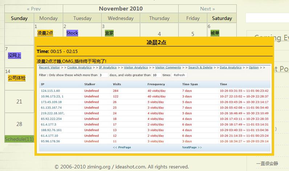Go to previous month via « Prev

pyautogui.click(x=34, y=9)
